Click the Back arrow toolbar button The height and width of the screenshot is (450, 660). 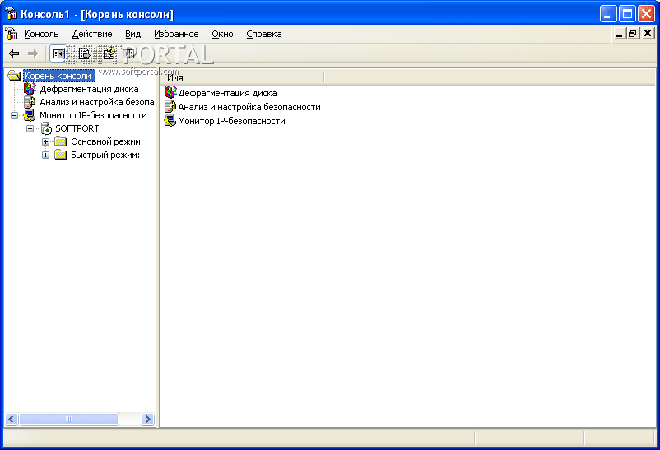pos(14,53)
